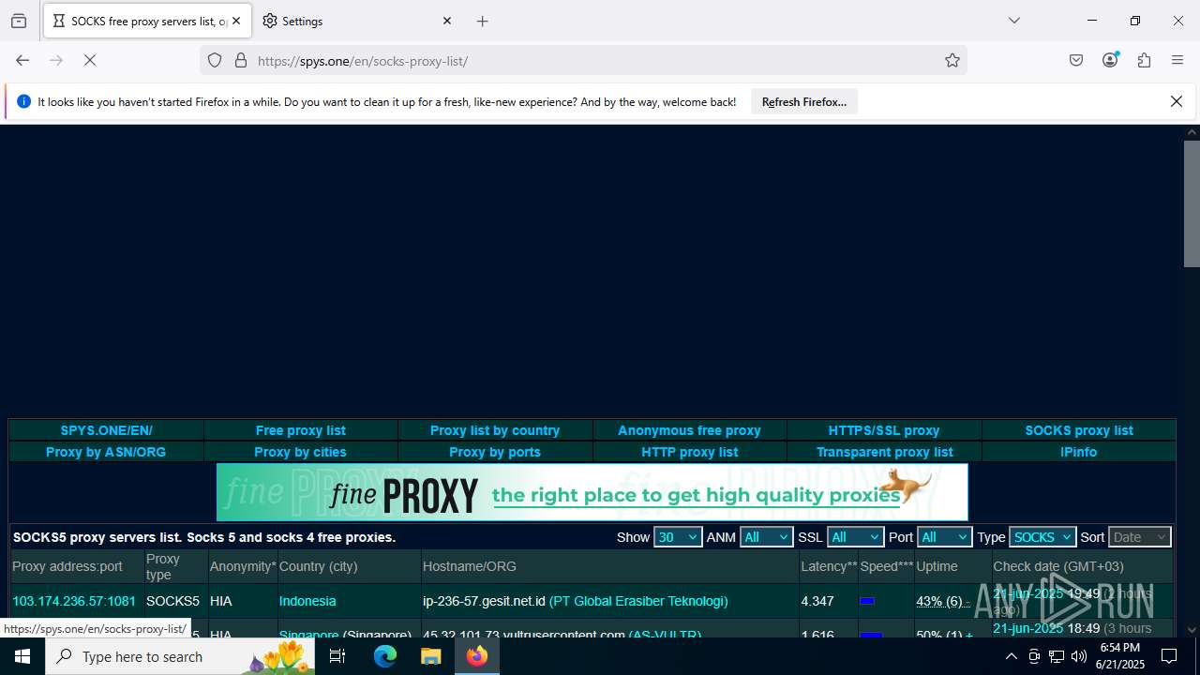Image resolution: width=1200 pixels, height=675 pixels.
Task: Click the page vertical scrollbar thumb
Action: (x=1192, y=203)
